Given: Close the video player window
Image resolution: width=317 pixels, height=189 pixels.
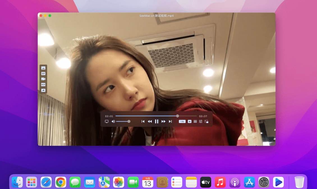Looking at the screenshot, I should click(41, 16).
